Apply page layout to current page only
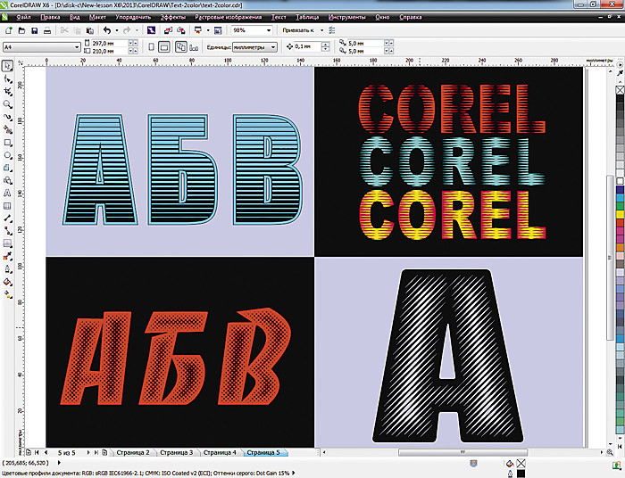Screen dimensions: 625x478 tap(194, 47)
